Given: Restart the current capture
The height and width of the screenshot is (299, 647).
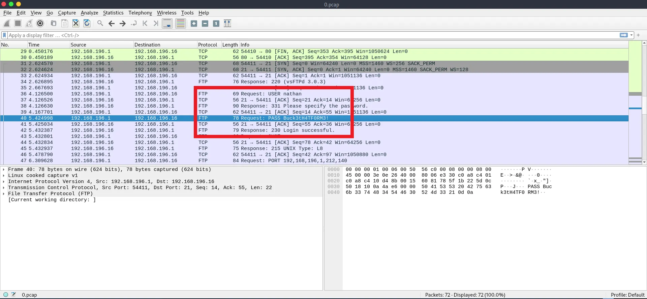Looking at the screenshot, I should click(x=29, y=24).
